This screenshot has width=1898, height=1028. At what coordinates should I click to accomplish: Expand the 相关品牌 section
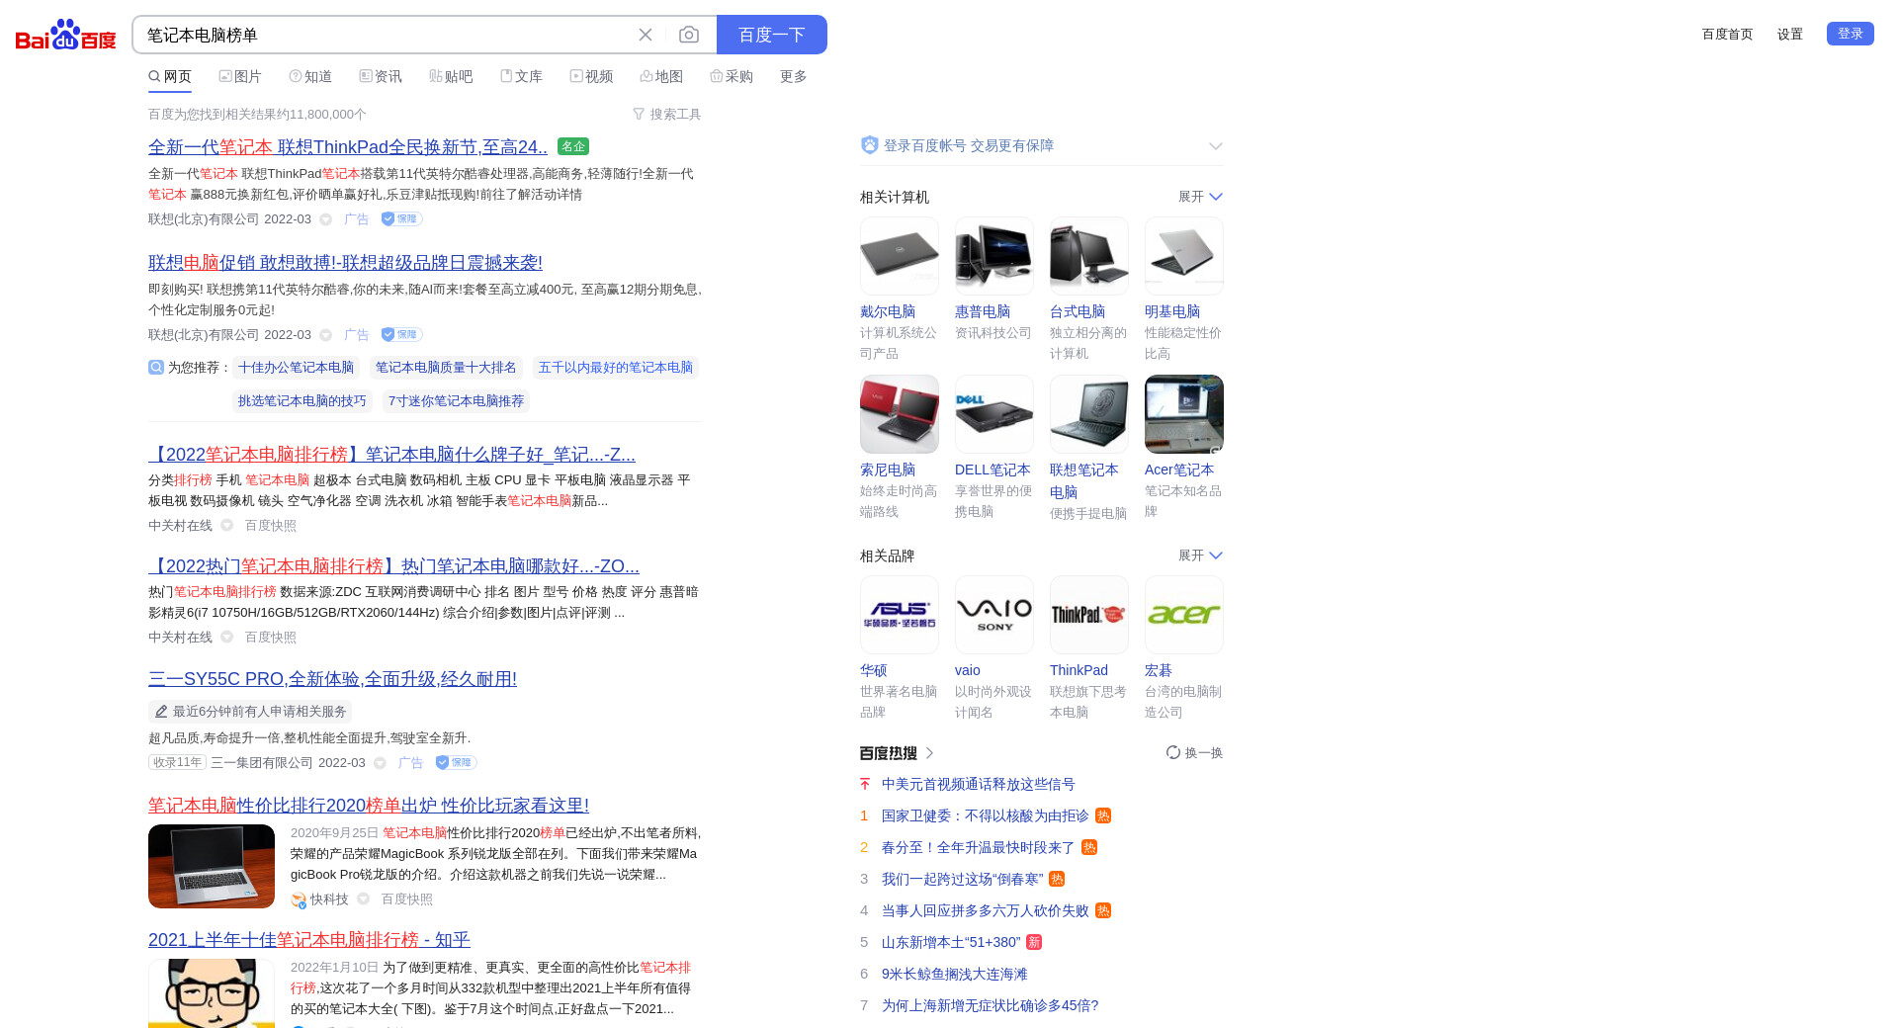[x=1200, y=556]
